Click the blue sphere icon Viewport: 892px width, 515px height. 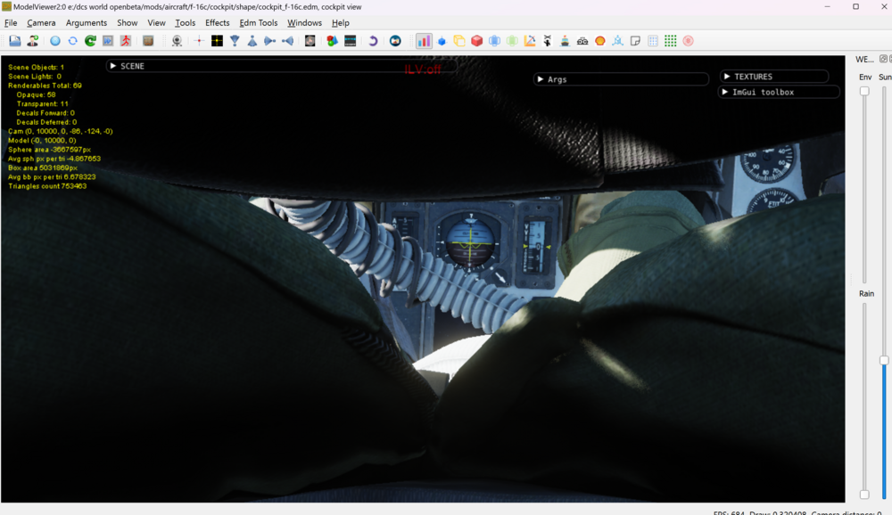point(55,41)
